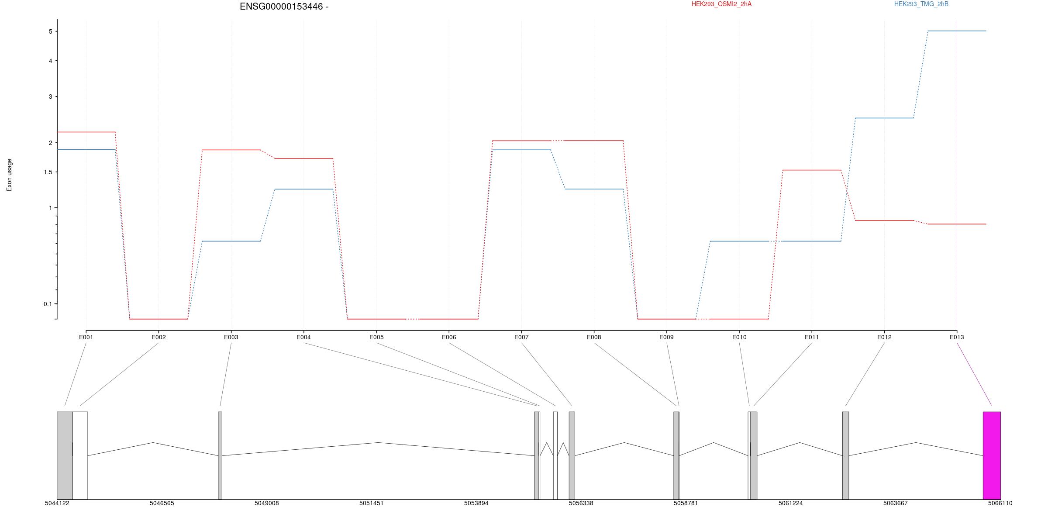
Task: Click y-axis tick value 4
Action: coord(51,61)
